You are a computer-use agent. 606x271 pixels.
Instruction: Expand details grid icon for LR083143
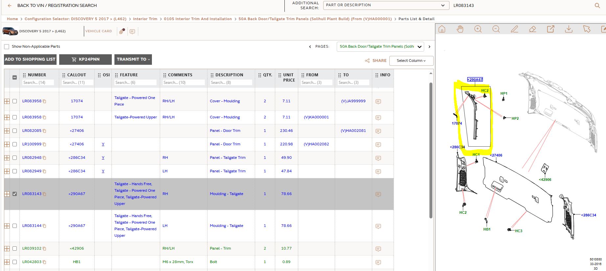[7, 194]
